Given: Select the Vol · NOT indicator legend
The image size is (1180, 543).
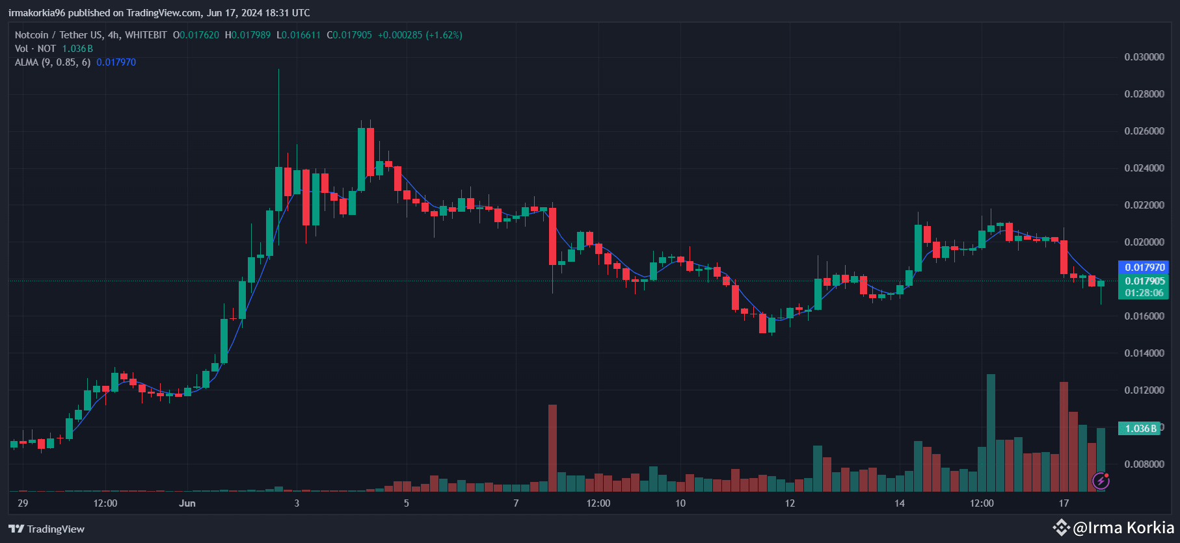Looking at the screenshot, I should tap(35, 49).
